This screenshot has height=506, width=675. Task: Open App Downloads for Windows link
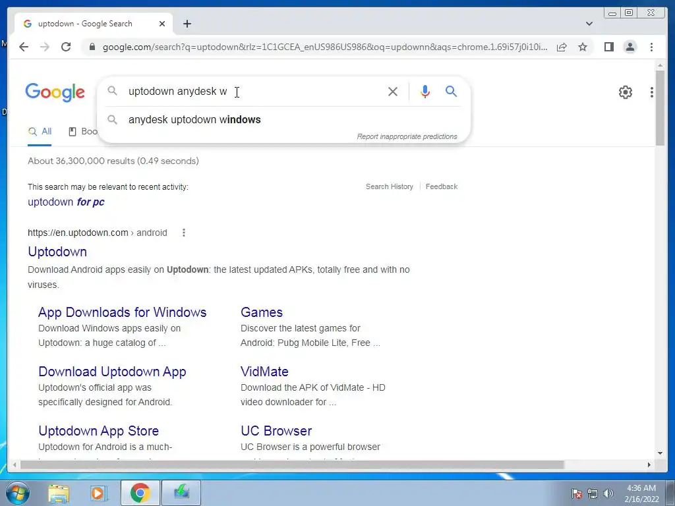[x=122, y=312]
